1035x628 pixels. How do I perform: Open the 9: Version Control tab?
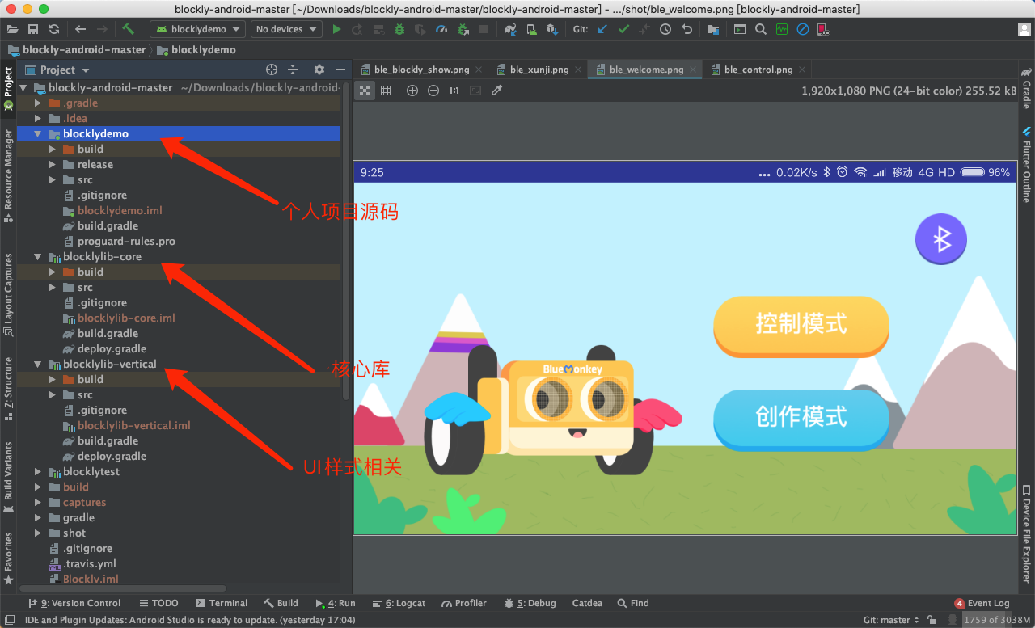(x=74, y=603)
